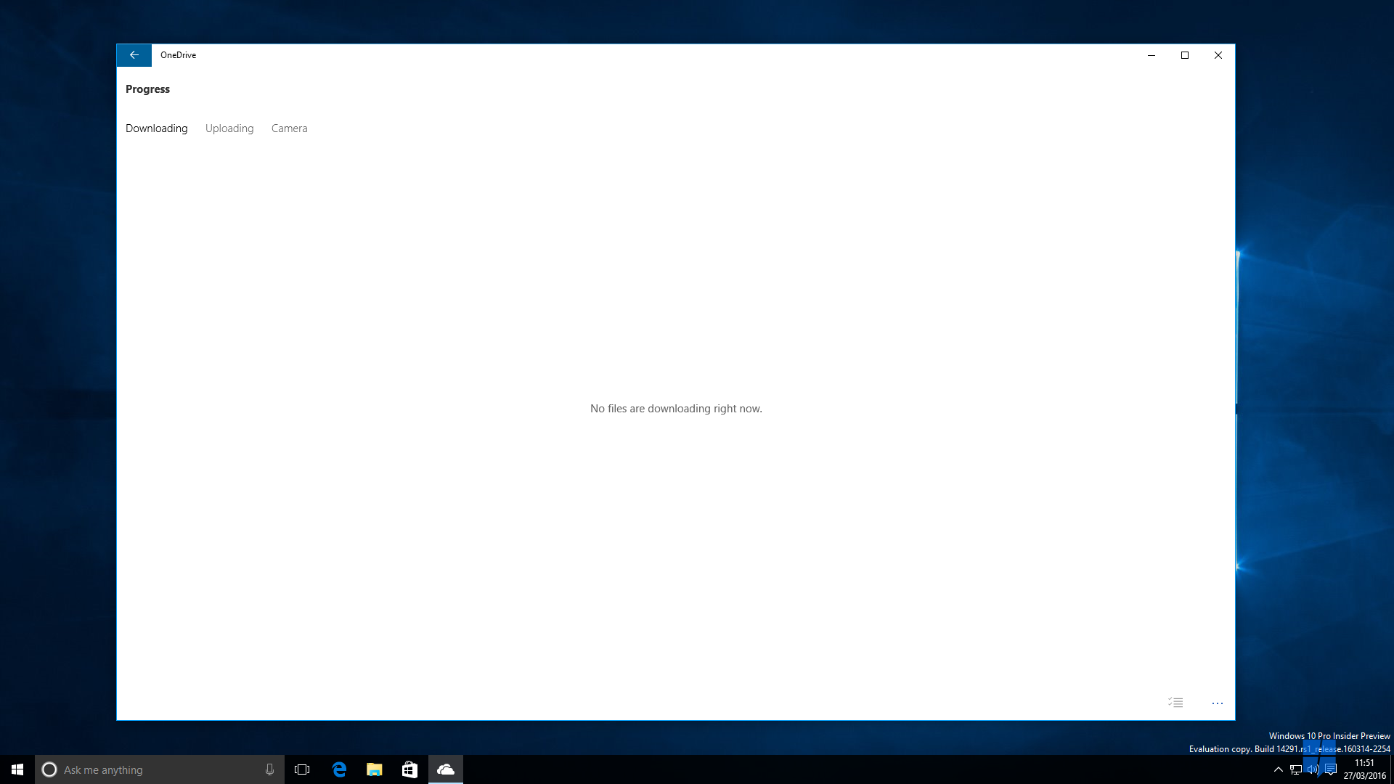Click the Windows Search taskbar icon
The image size is (1394, 784).
[x=49, y=769]
